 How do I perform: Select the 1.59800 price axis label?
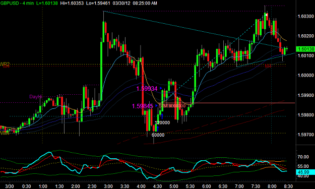click(x=305, y=115)
